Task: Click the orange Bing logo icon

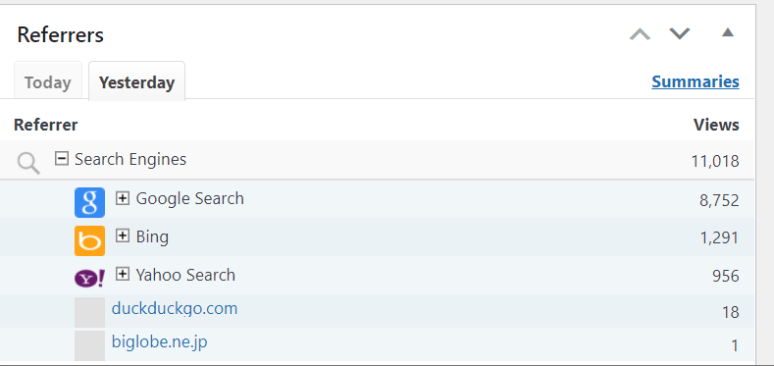Action: (x=89, y=241)
